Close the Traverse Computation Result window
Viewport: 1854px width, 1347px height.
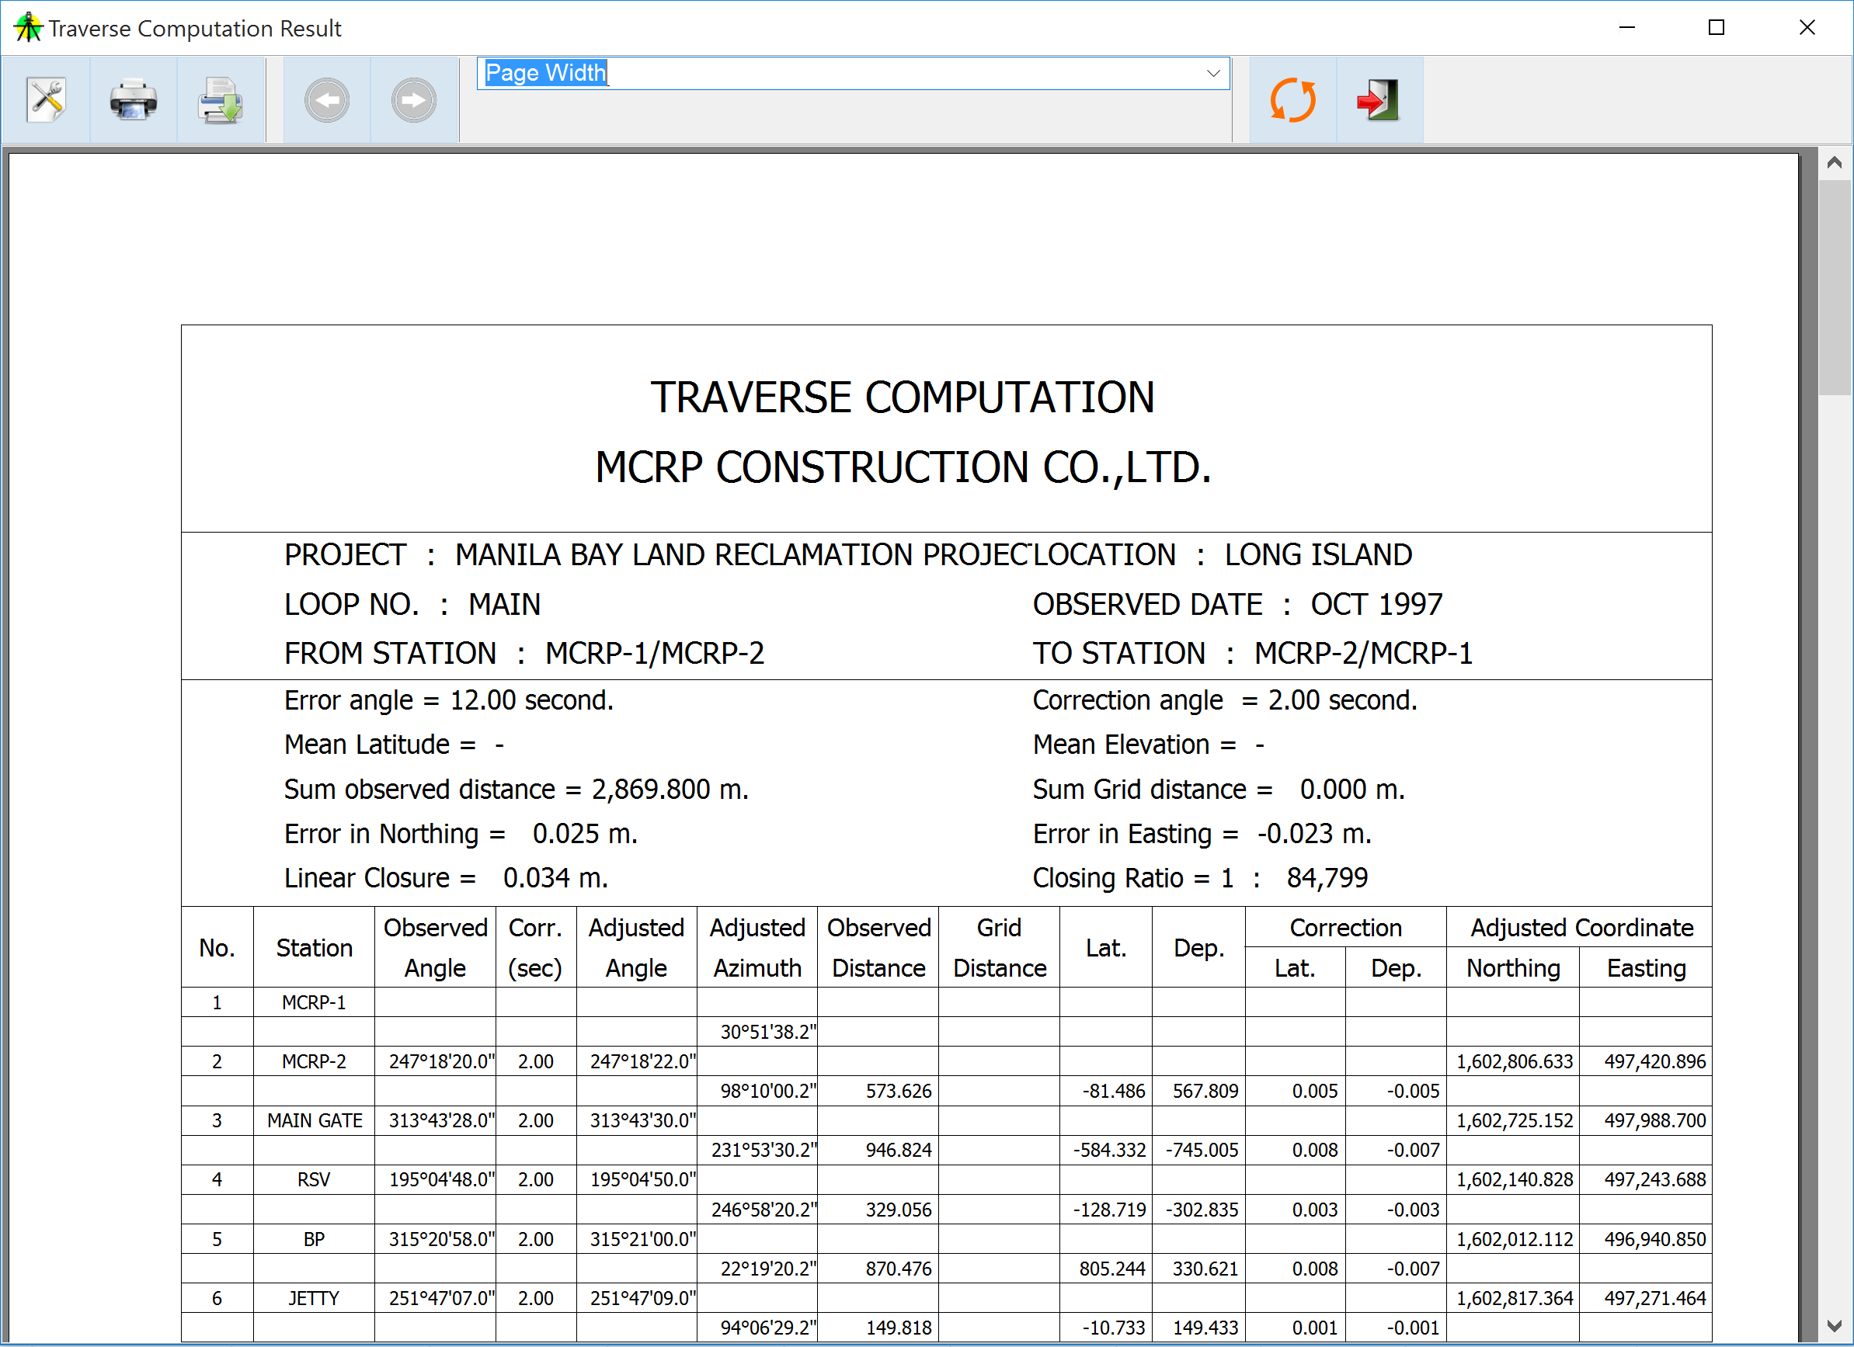[1807, 28]
